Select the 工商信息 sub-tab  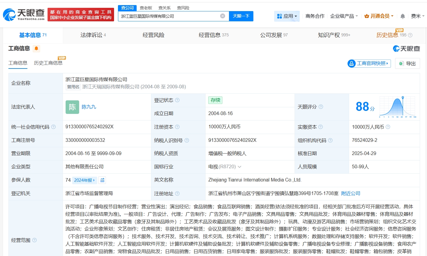coord(18,63)
